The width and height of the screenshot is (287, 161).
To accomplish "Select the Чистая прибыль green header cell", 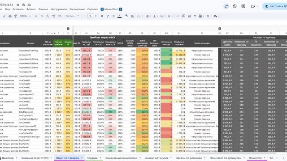I will (58, 43).
